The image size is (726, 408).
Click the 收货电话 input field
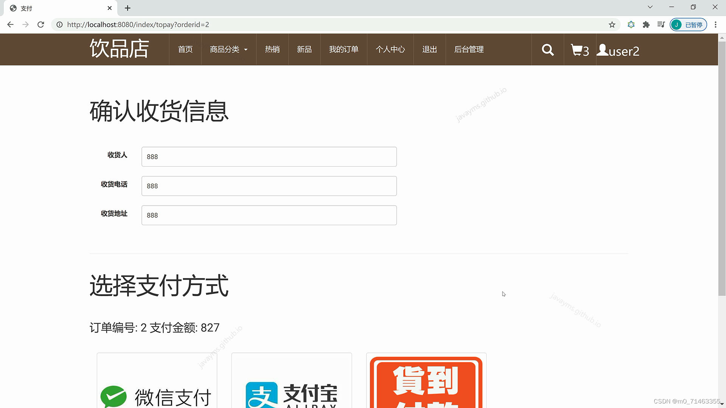click(x=269, y=186)
